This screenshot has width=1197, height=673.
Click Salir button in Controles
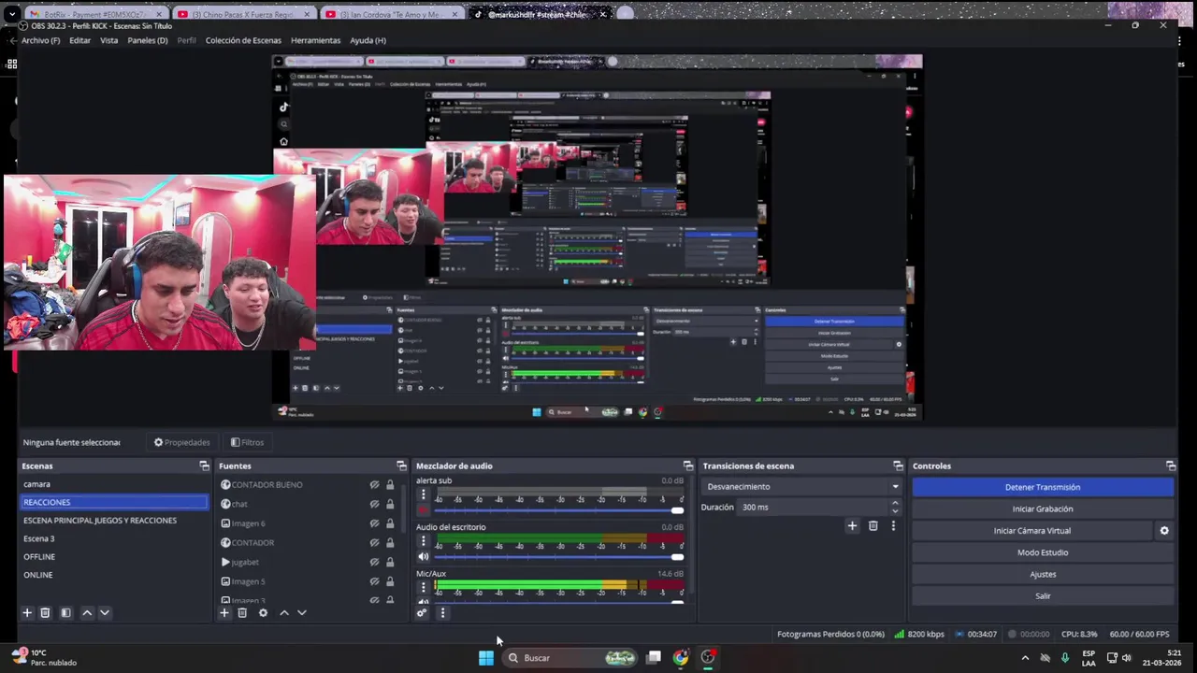(x=1043, y=596)
